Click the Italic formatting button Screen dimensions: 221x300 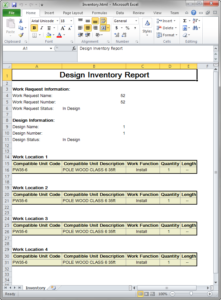click(x=41, y=28)
